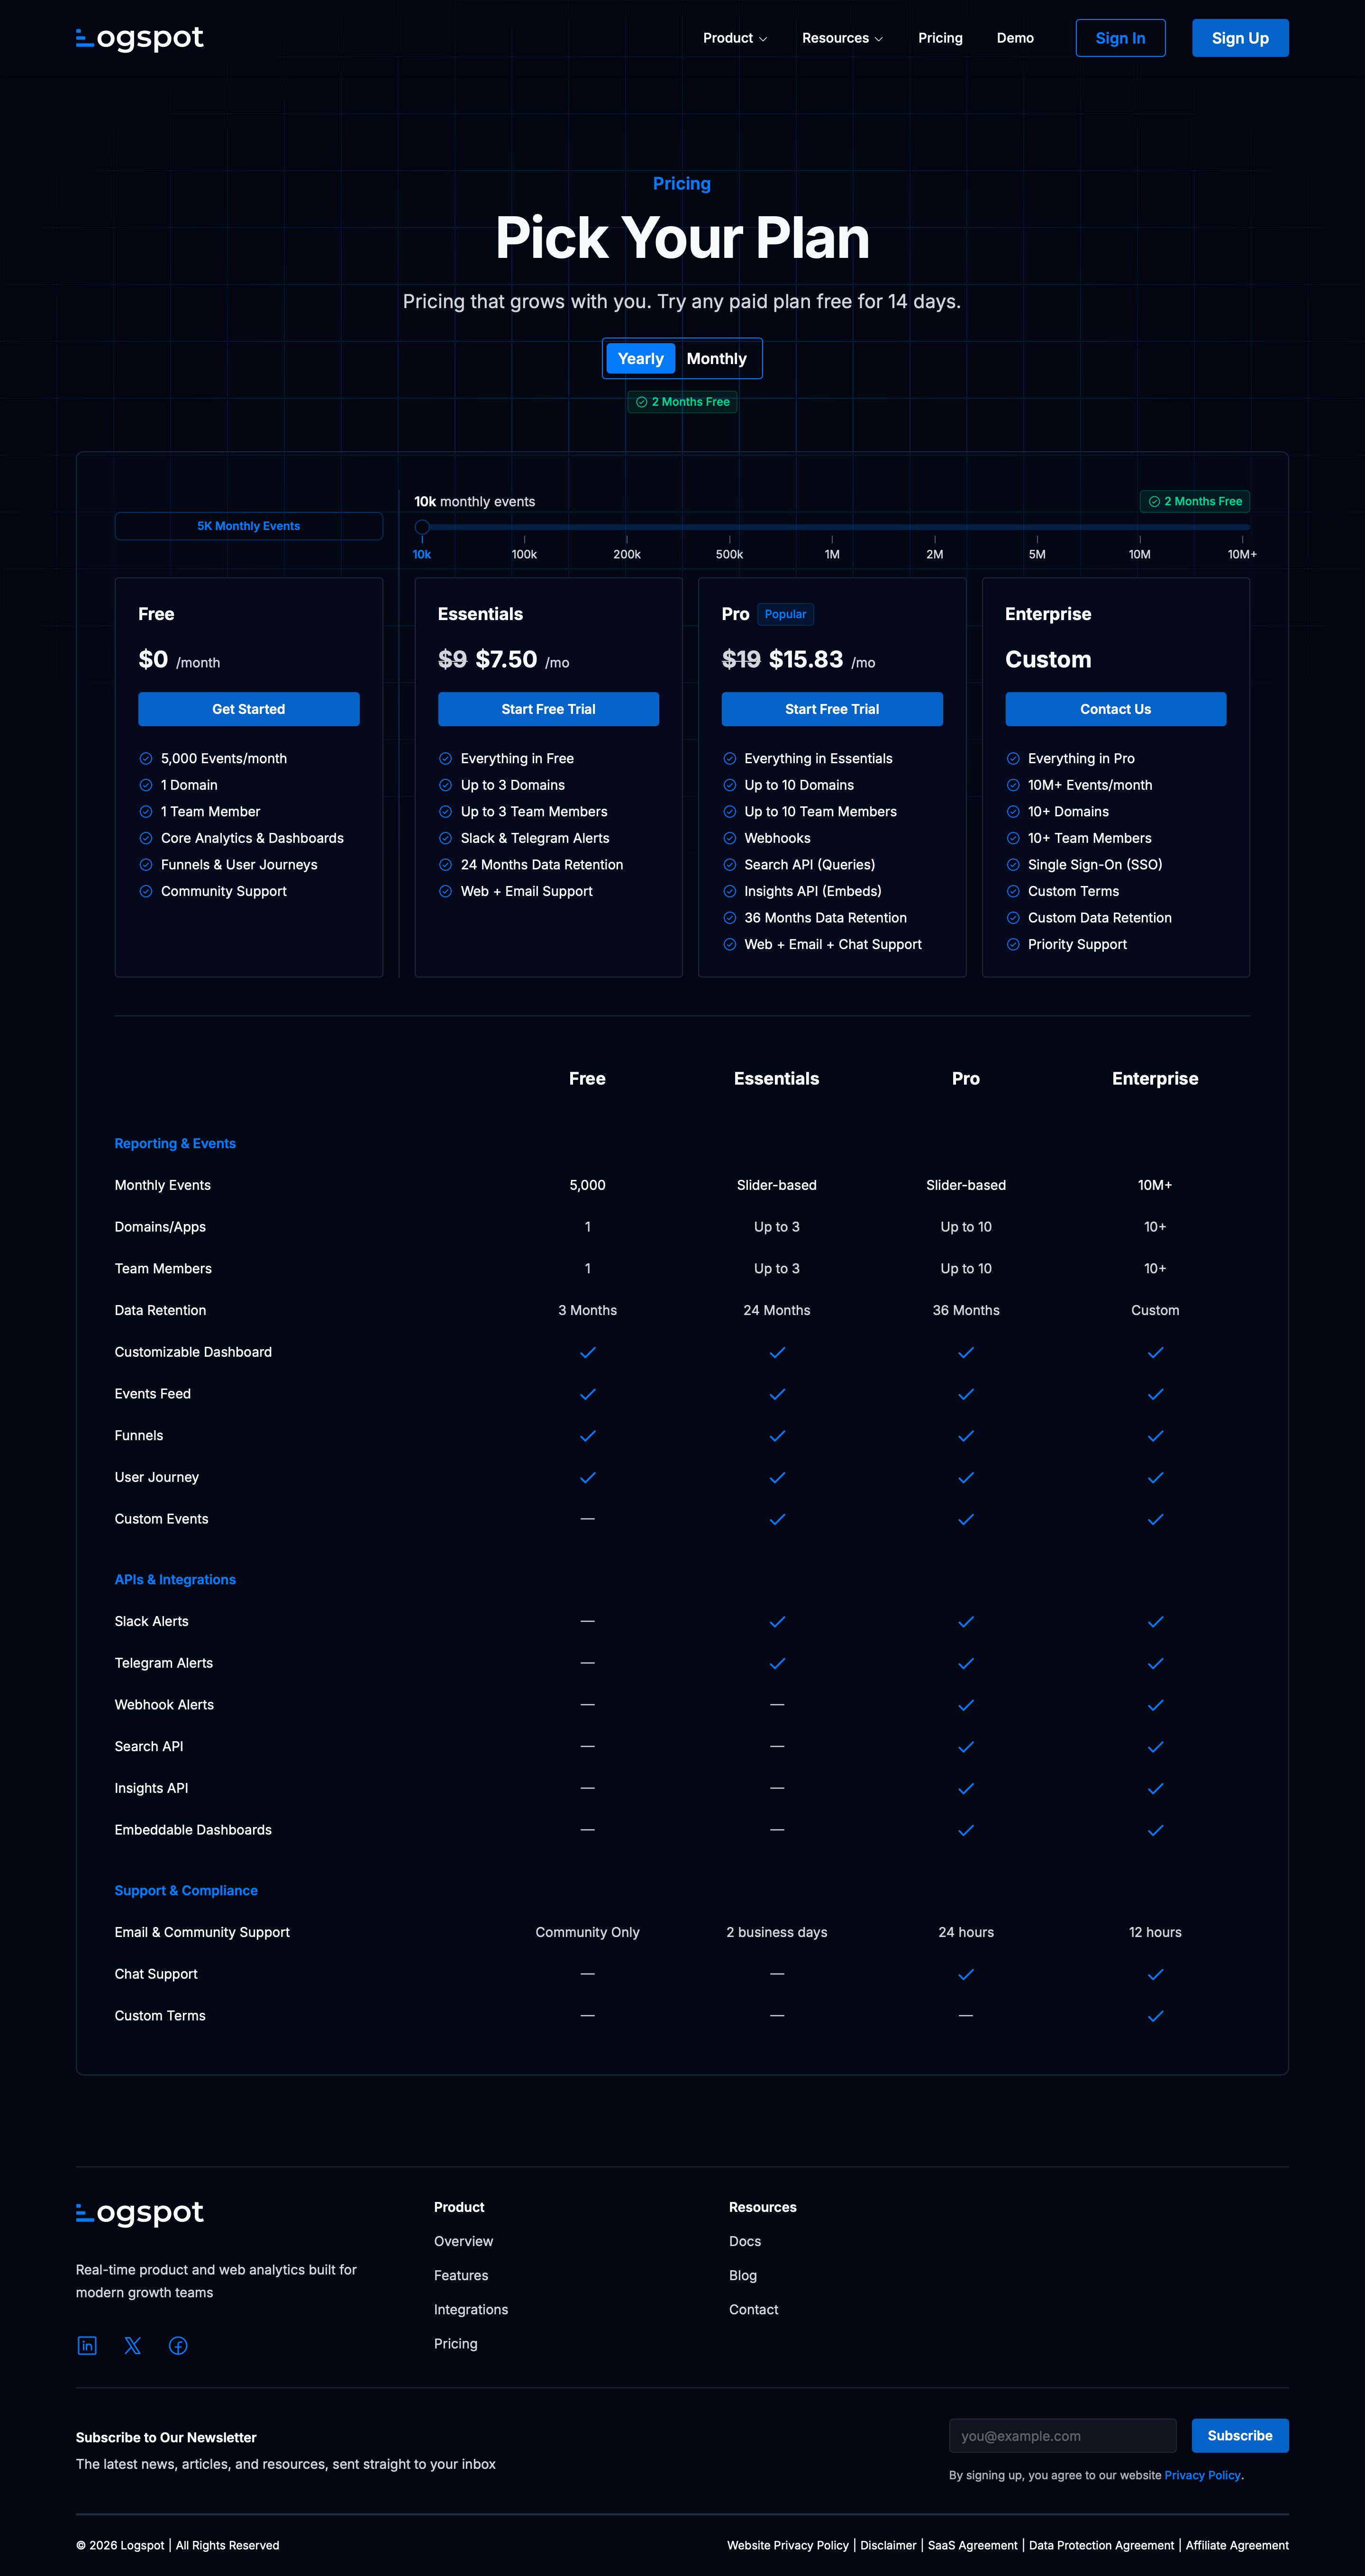Switch billing to Monthly
The height and width of the screenshot is (2576, 1365).
717,358
